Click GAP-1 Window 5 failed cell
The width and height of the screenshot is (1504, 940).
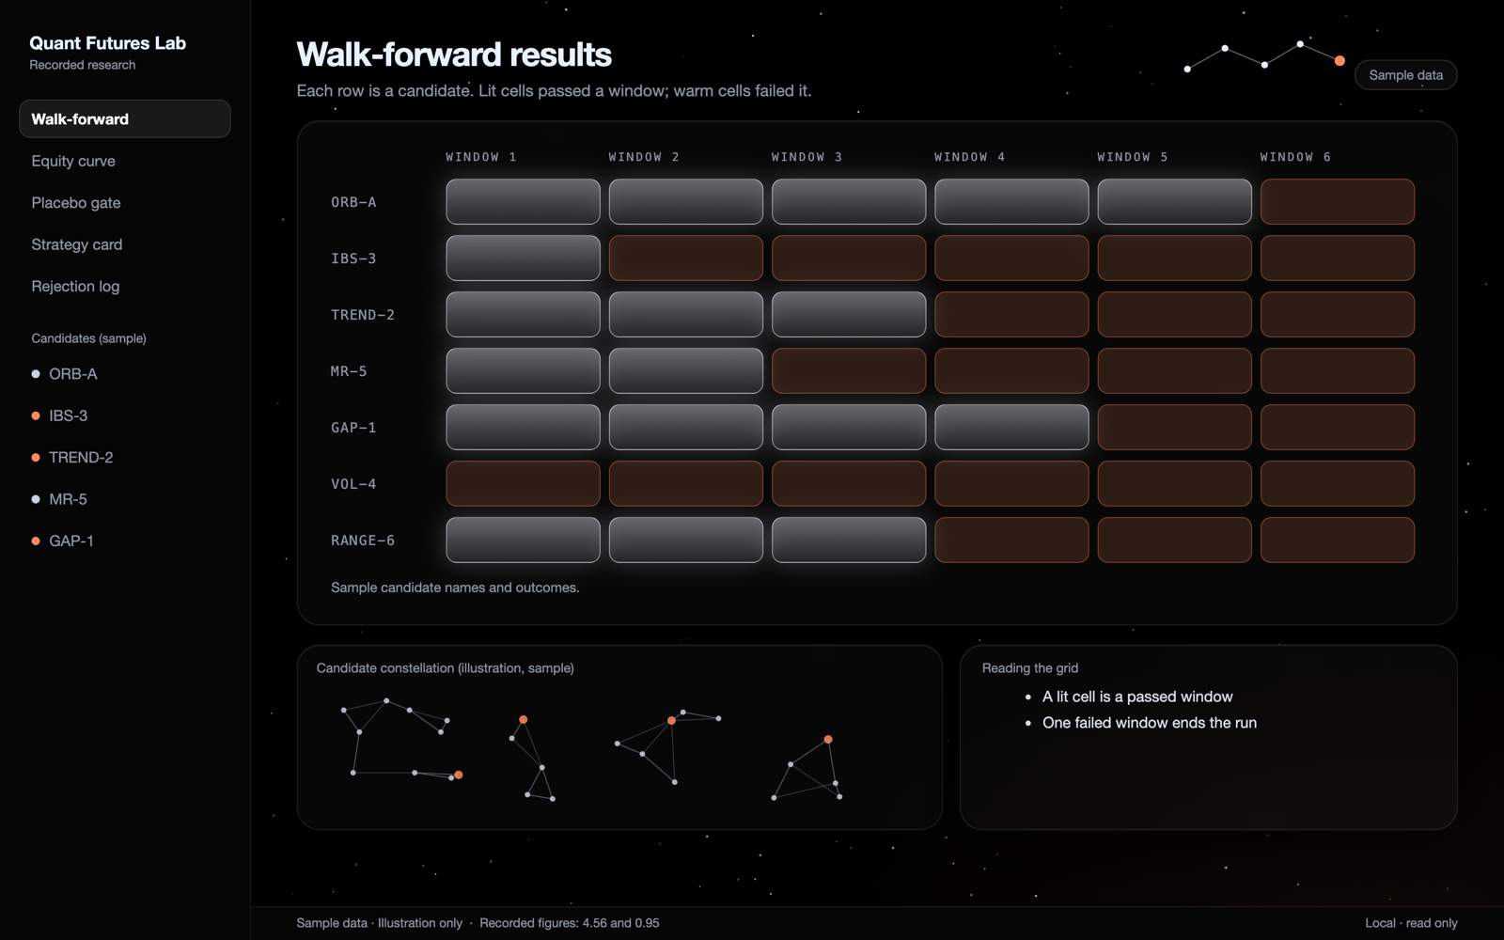coord(1174,427)
